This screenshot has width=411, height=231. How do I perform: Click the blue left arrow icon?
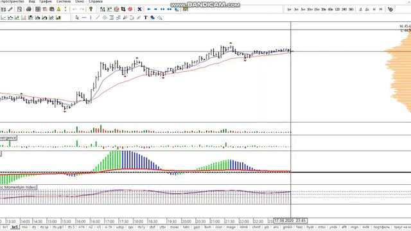pos(149,10)
